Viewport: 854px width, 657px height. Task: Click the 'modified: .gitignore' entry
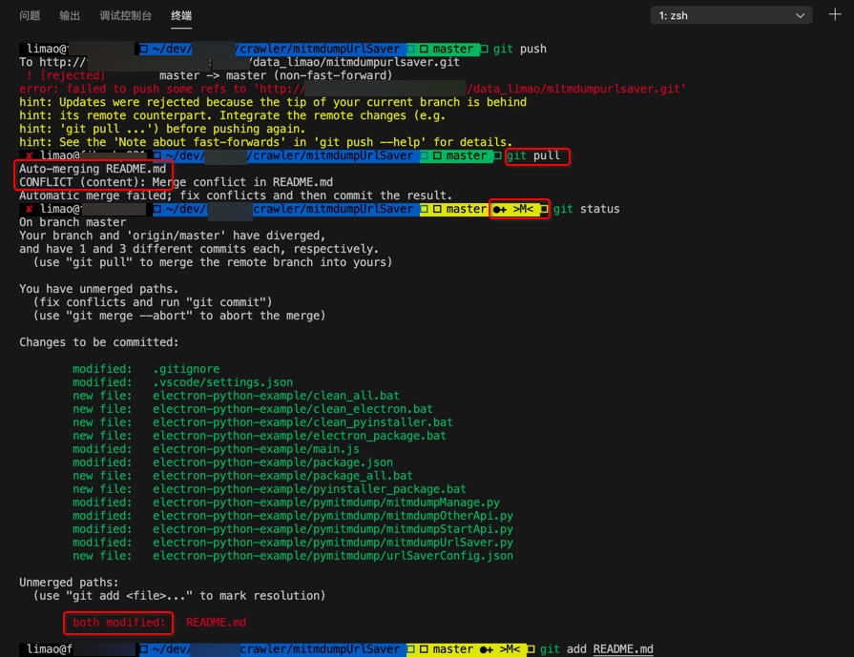pos(146,369)
